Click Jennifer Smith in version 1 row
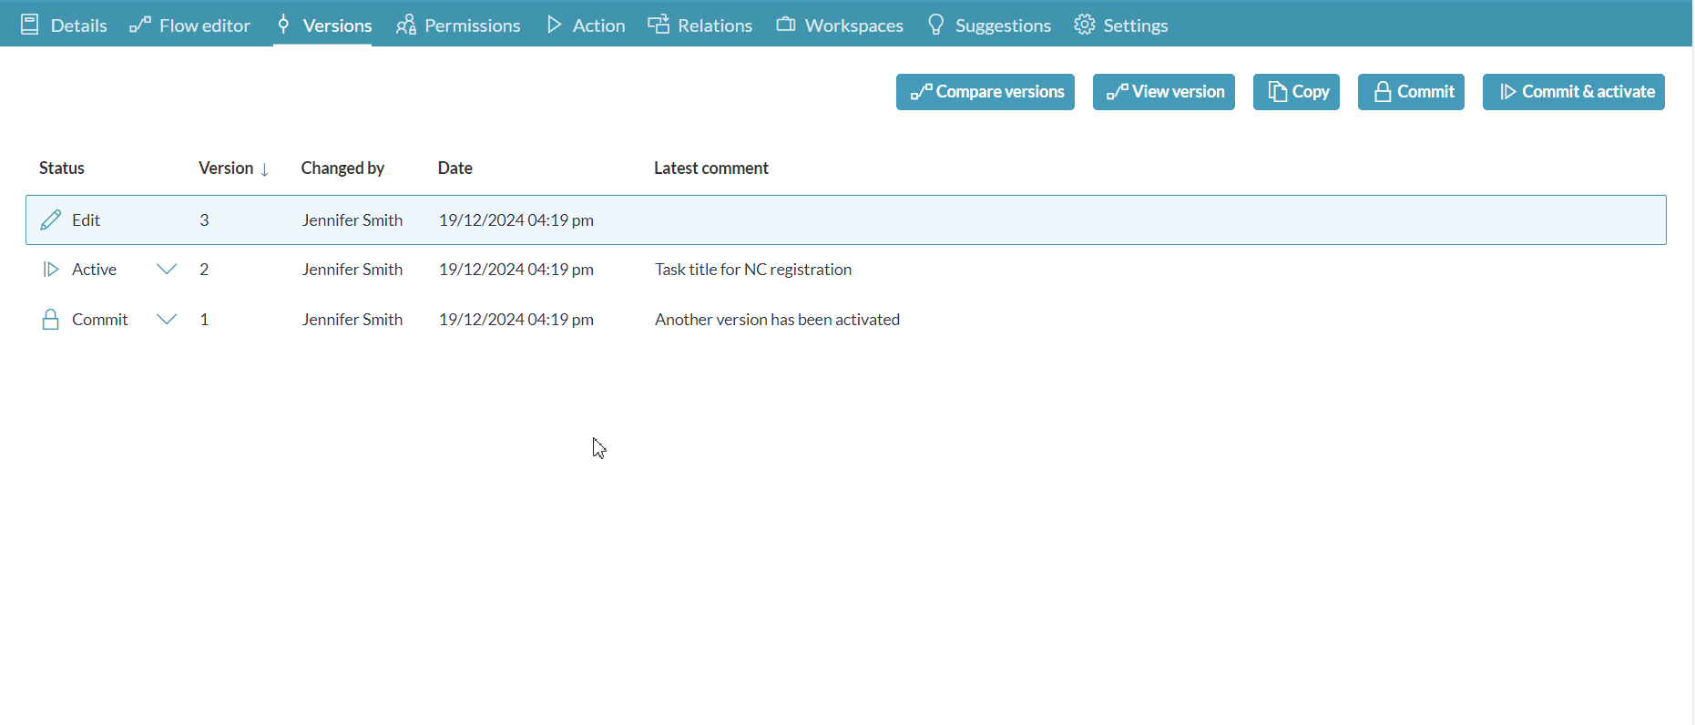The image size is (1695, 725). point(352,320)
